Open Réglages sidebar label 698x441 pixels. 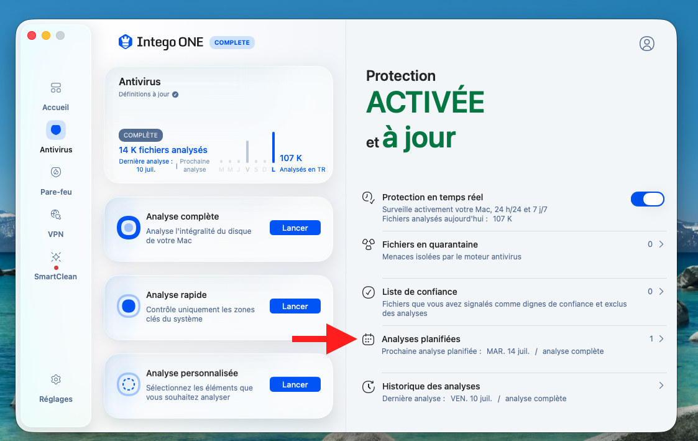(x=56, y=399)
